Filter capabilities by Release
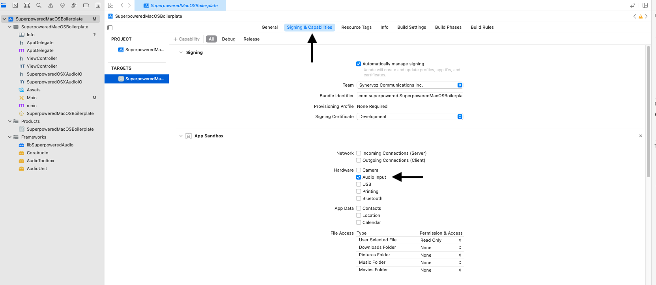The image size is (656, 285). (x=252, y=39)
